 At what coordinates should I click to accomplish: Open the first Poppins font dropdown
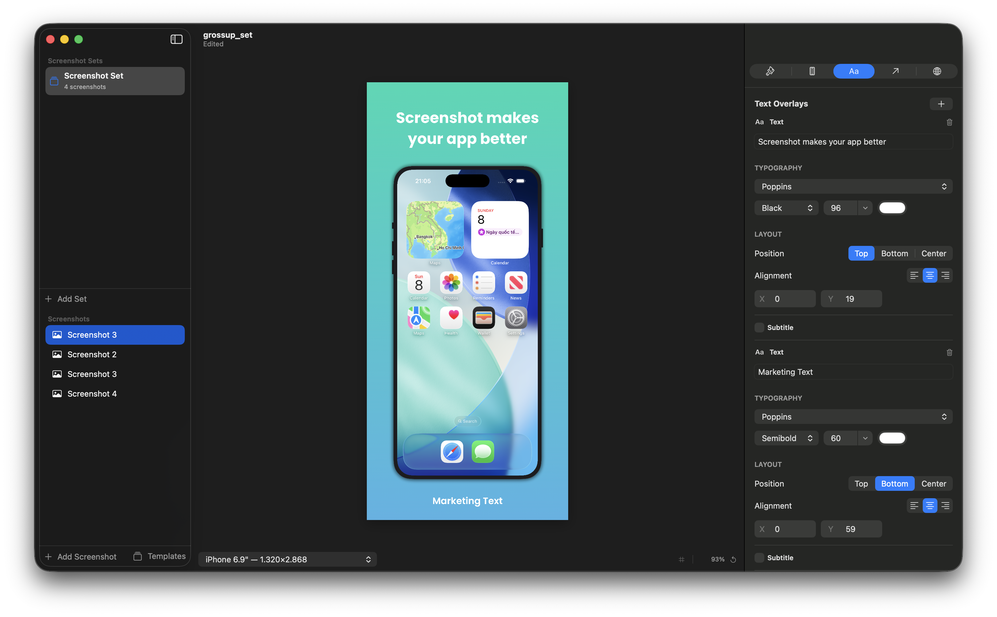[853, 187]
